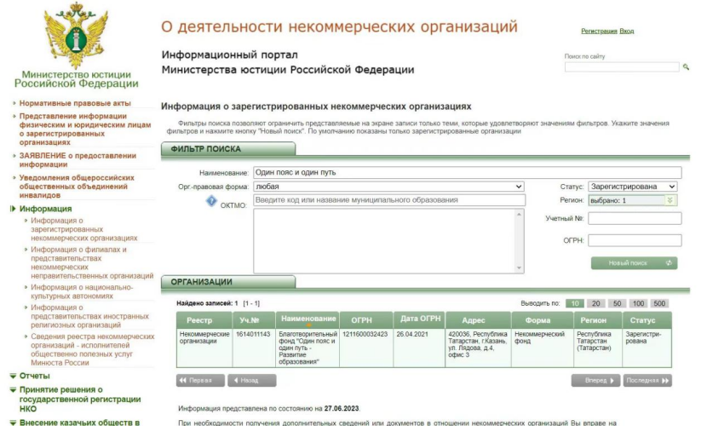707x426 pixels.
Task: Show 50 records per page
Action: (617, 303)
